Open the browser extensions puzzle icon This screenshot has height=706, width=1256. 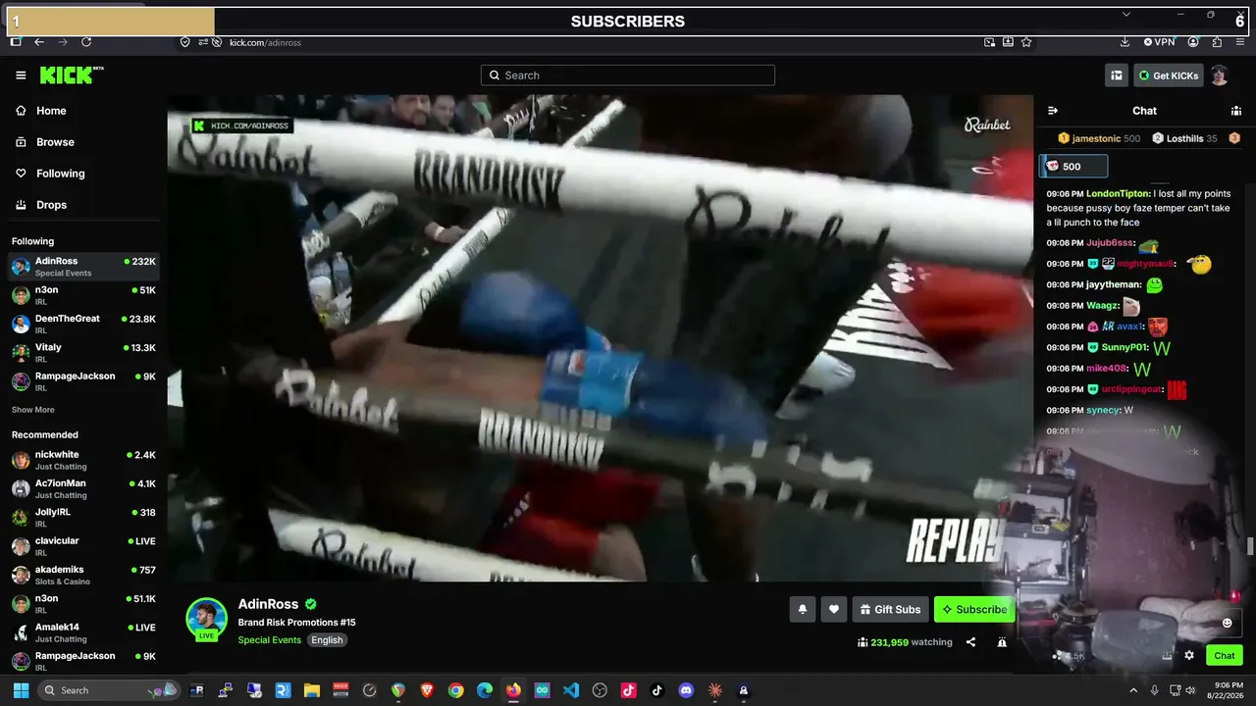(1218, 42)
